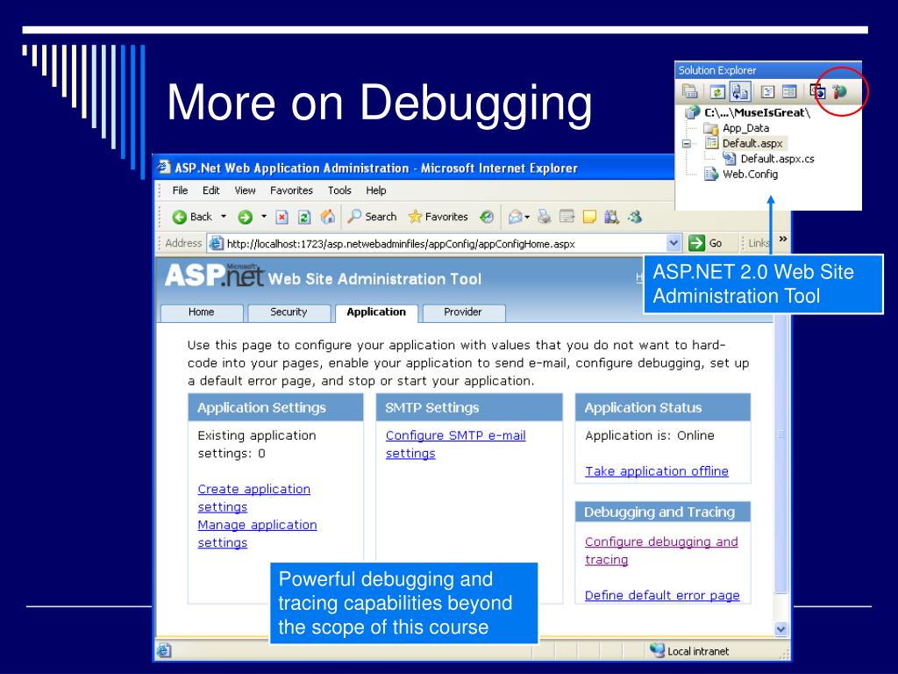
Task: Click the IE title bar page icon
Action: pos(164,168)
